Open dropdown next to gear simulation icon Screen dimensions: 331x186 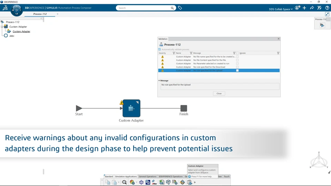[x=137, y=183]
